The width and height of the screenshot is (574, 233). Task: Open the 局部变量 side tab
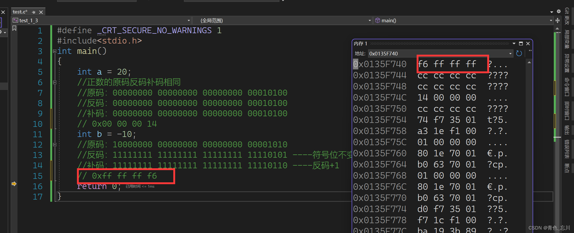(567, 39)
